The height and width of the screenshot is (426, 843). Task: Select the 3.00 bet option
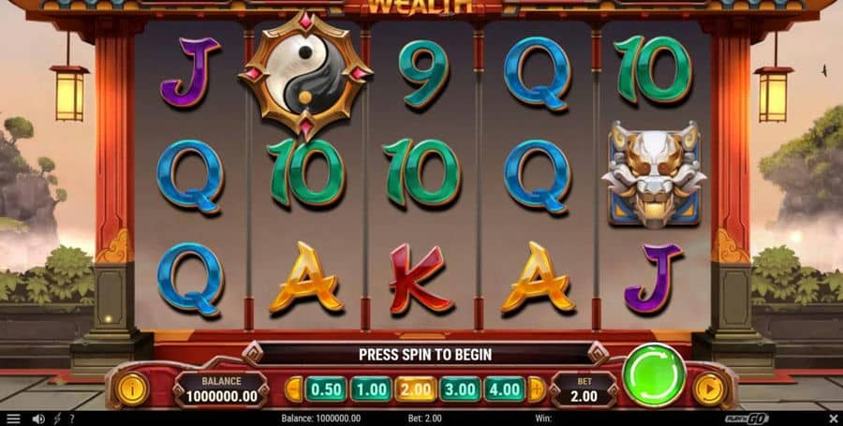[460, 389]
